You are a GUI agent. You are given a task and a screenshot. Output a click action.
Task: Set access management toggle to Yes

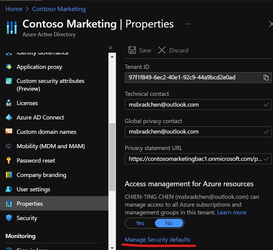point(140,223)
